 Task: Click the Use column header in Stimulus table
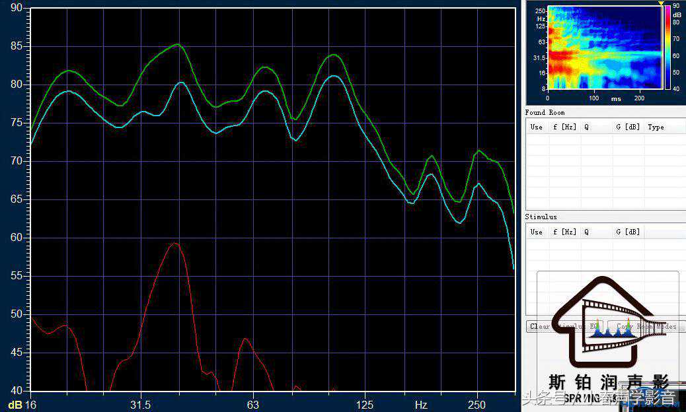pyautogui.click(x=537, y=232)
